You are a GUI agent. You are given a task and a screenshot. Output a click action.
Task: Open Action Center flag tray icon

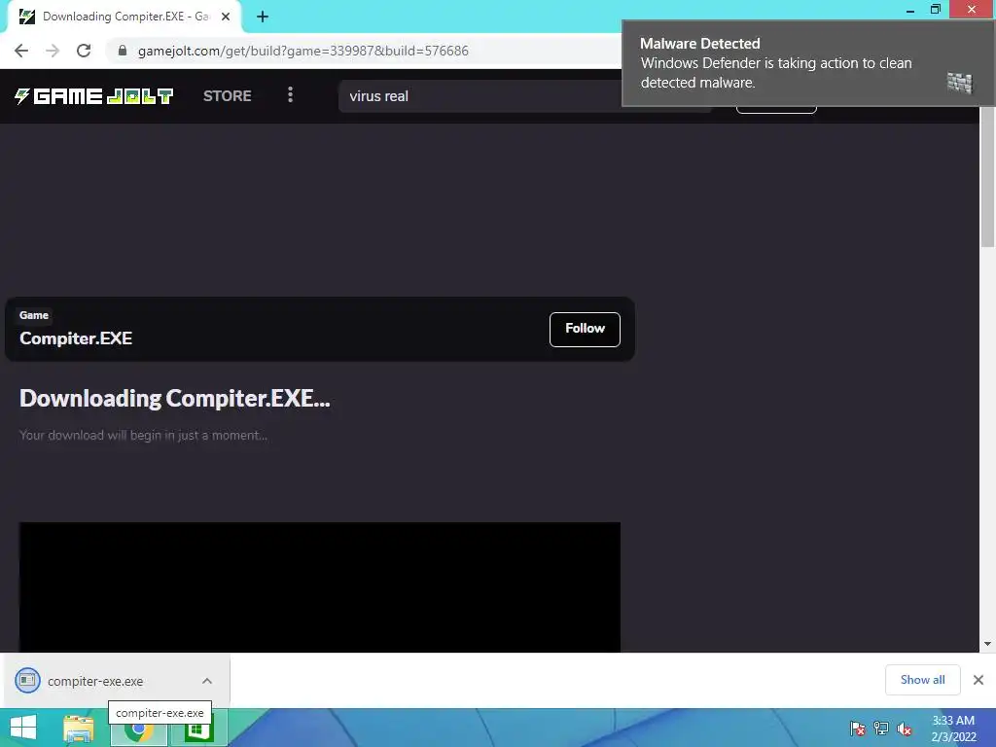pos(857,728)
